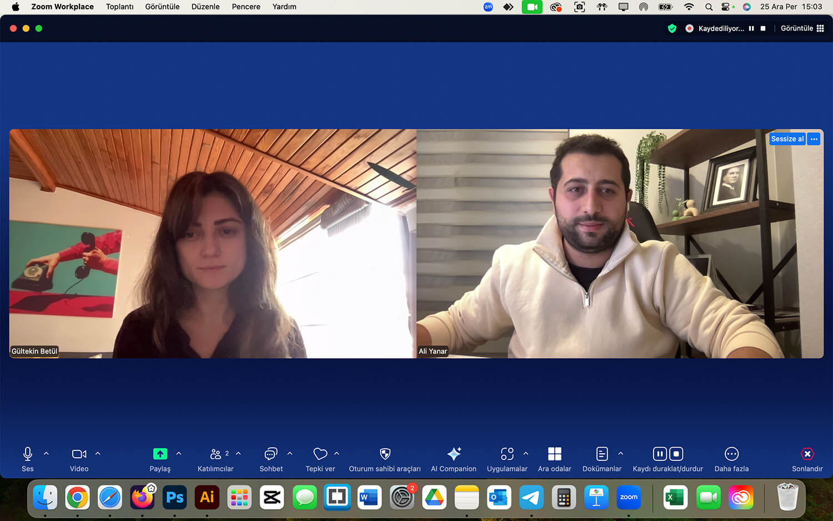This screenshot has width=833, height=521.
Task: Expand the audio options arrow beside Ses
Action: coord(46,454)
